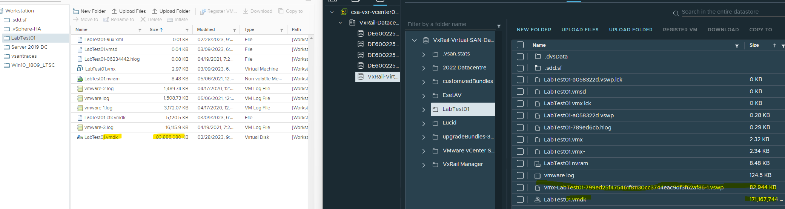The height and width of the screenshot is (209, 785).
Task: Click vmware-2.log file icon
Action: coord(80,89)
